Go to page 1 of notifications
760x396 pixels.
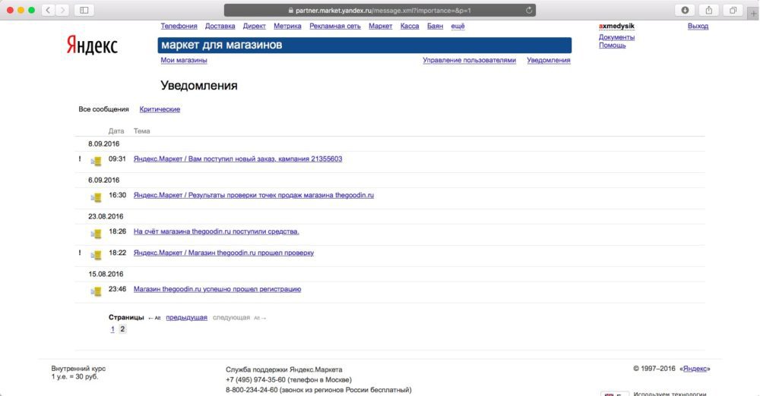112,329
